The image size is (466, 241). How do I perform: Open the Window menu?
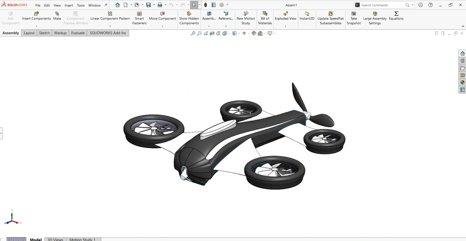94,5
